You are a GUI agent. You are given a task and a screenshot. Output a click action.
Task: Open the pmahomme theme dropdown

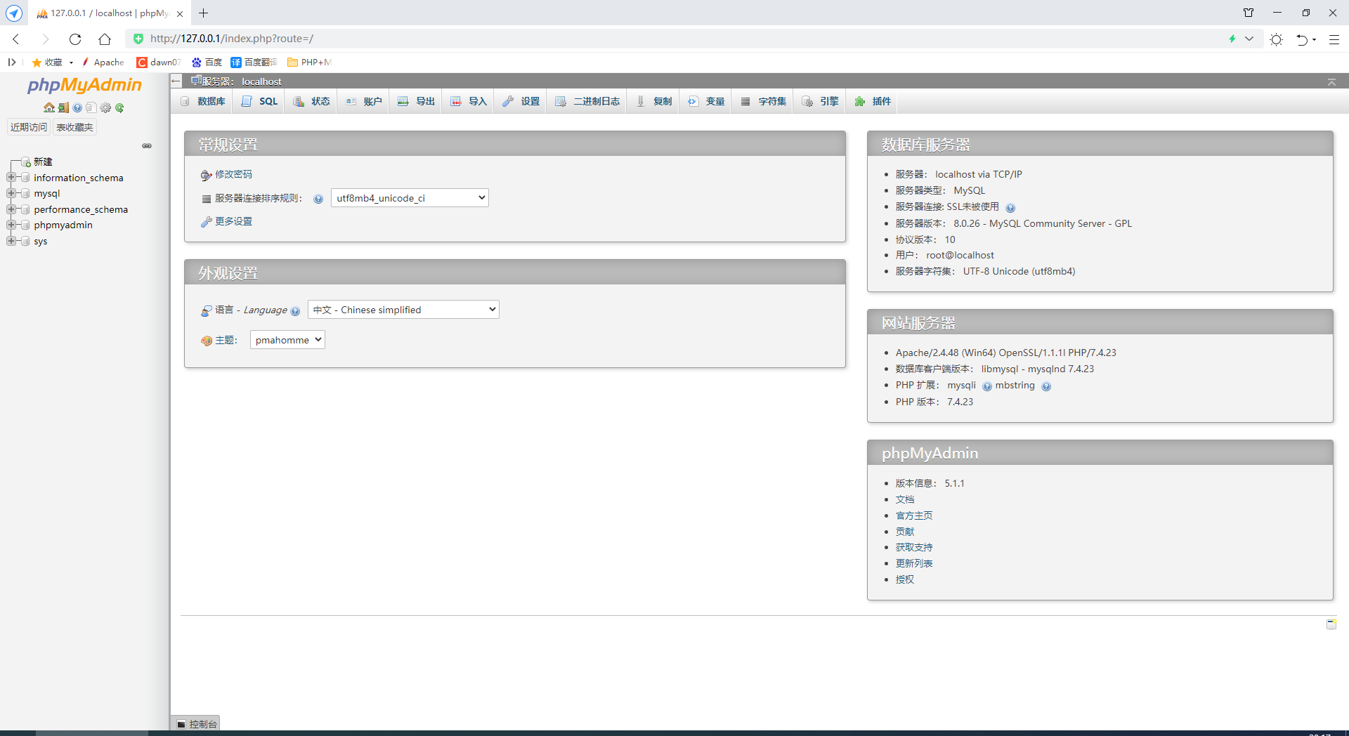coord(287,340)
